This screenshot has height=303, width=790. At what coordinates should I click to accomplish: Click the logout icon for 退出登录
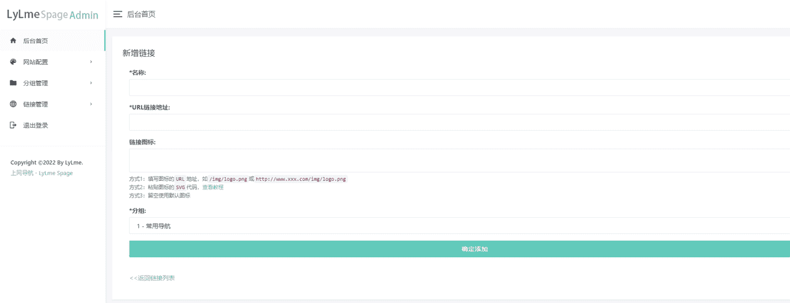click(13, 125)
